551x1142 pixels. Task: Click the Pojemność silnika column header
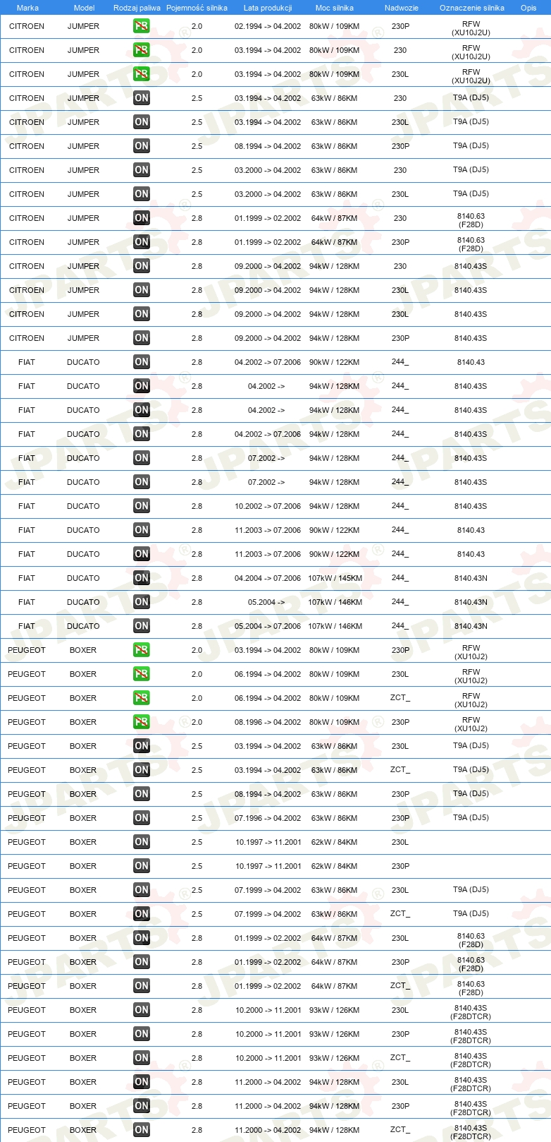[x=197, y=8]
